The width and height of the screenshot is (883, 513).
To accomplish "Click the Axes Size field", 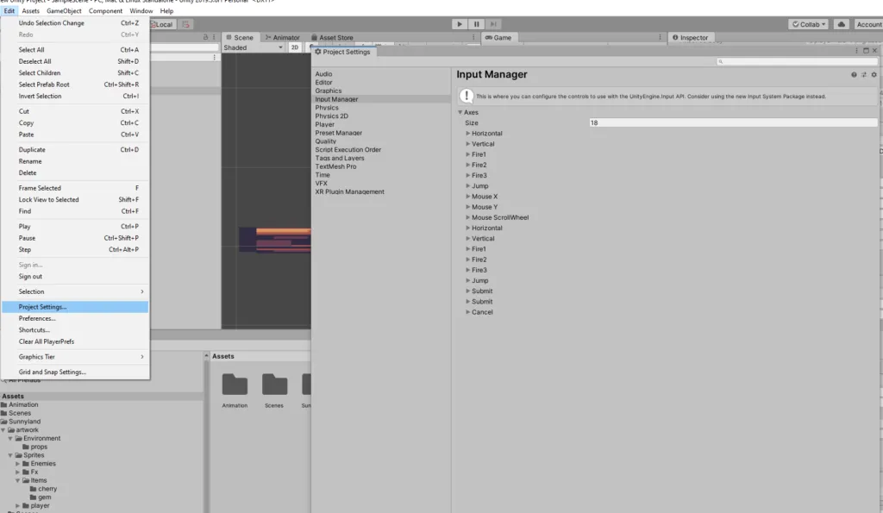I will (x=733, y=122).
